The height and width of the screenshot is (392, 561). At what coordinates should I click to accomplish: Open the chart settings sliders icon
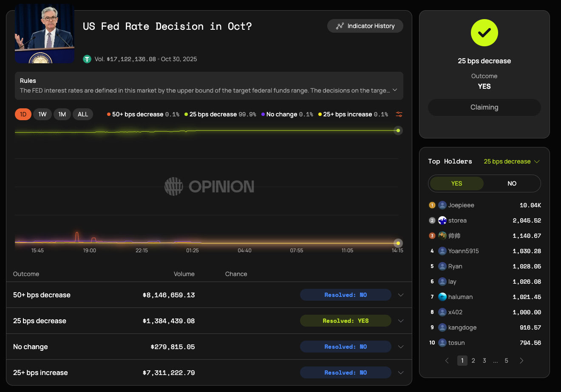pyautogui.click(x=399, y=114)
